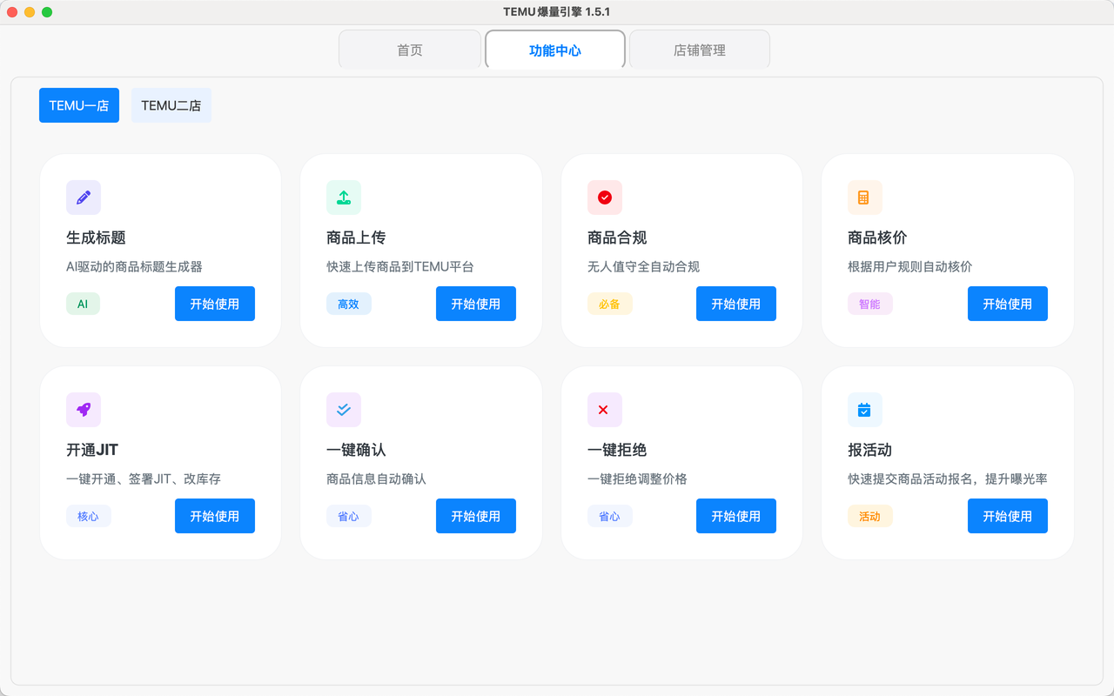The image size is (1114, 696).
Task: Select the 生成标题 pencil icon
Action: (x=83, y=197)
